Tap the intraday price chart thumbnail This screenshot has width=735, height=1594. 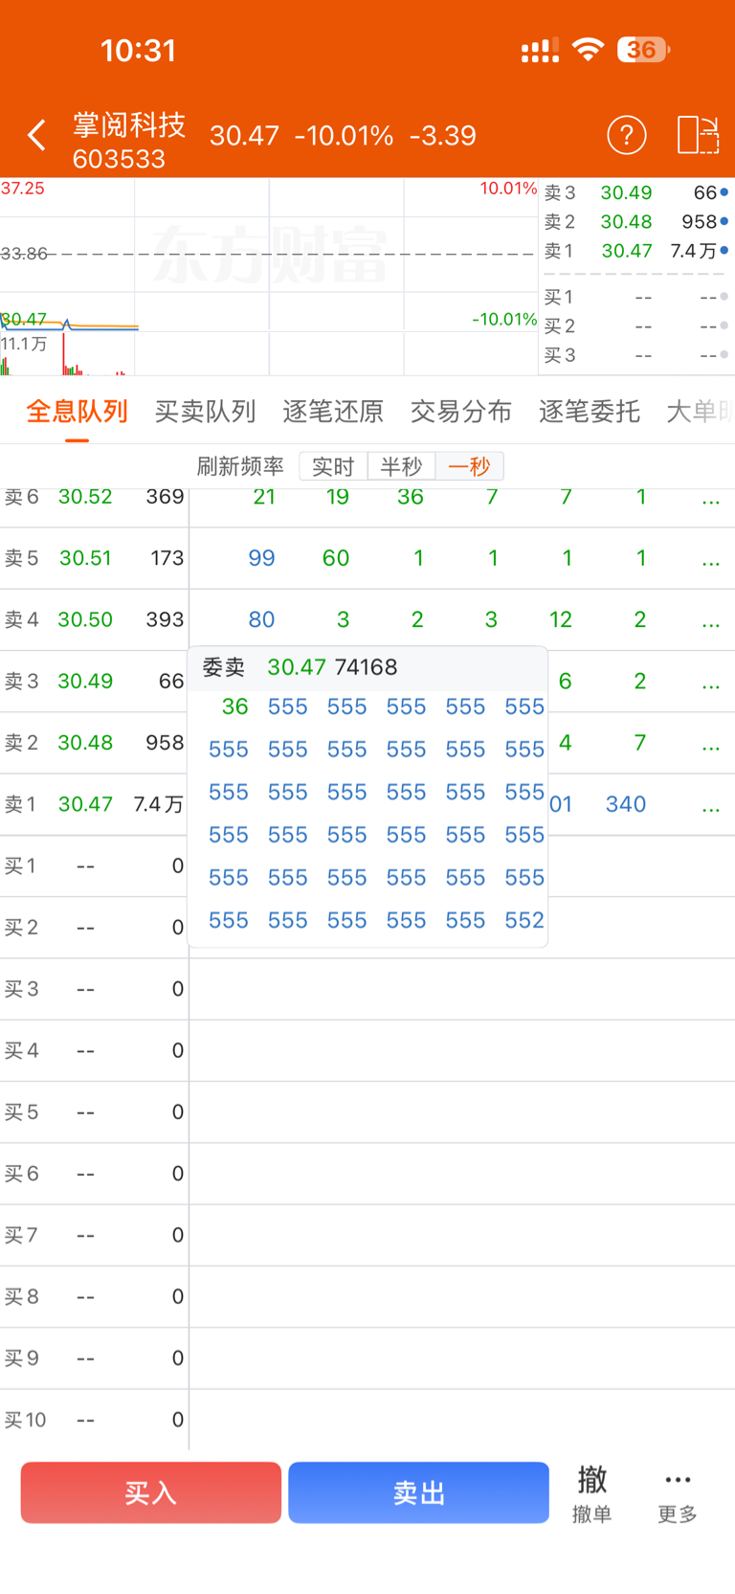tap(268, 277)
